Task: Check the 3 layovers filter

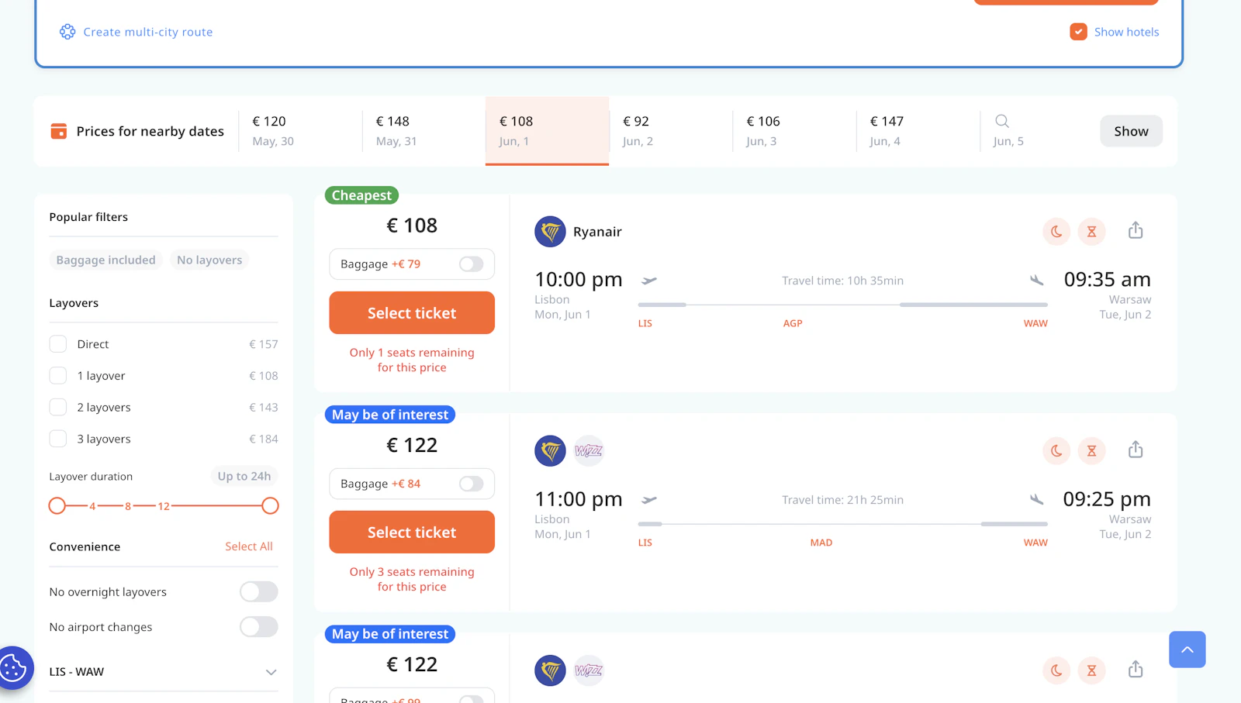Action: 58,439
